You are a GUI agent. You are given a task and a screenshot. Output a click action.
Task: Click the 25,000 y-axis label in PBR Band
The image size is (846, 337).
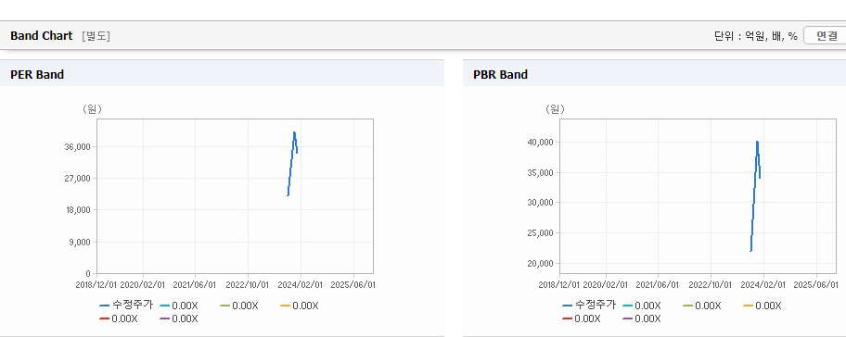point(541,233)
